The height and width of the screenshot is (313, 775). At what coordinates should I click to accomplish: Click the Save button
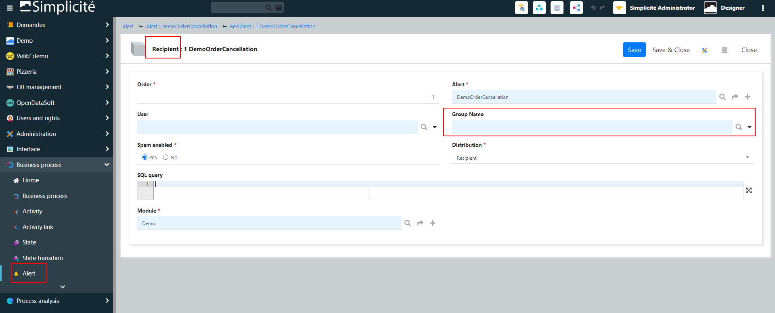click(x=634, y=50)
